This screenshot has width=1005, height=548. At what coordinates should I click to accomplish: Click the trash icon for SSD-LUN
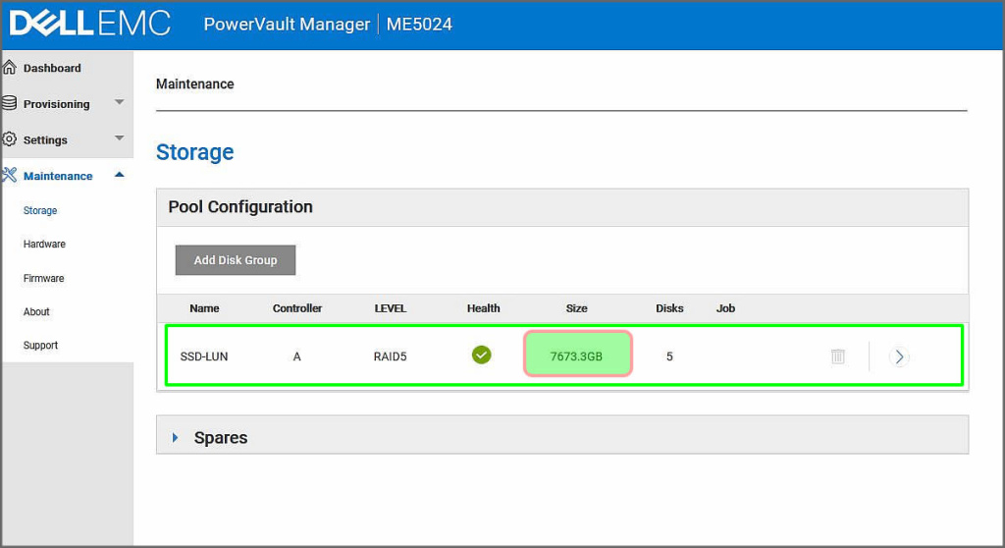[x=837, y=356]
